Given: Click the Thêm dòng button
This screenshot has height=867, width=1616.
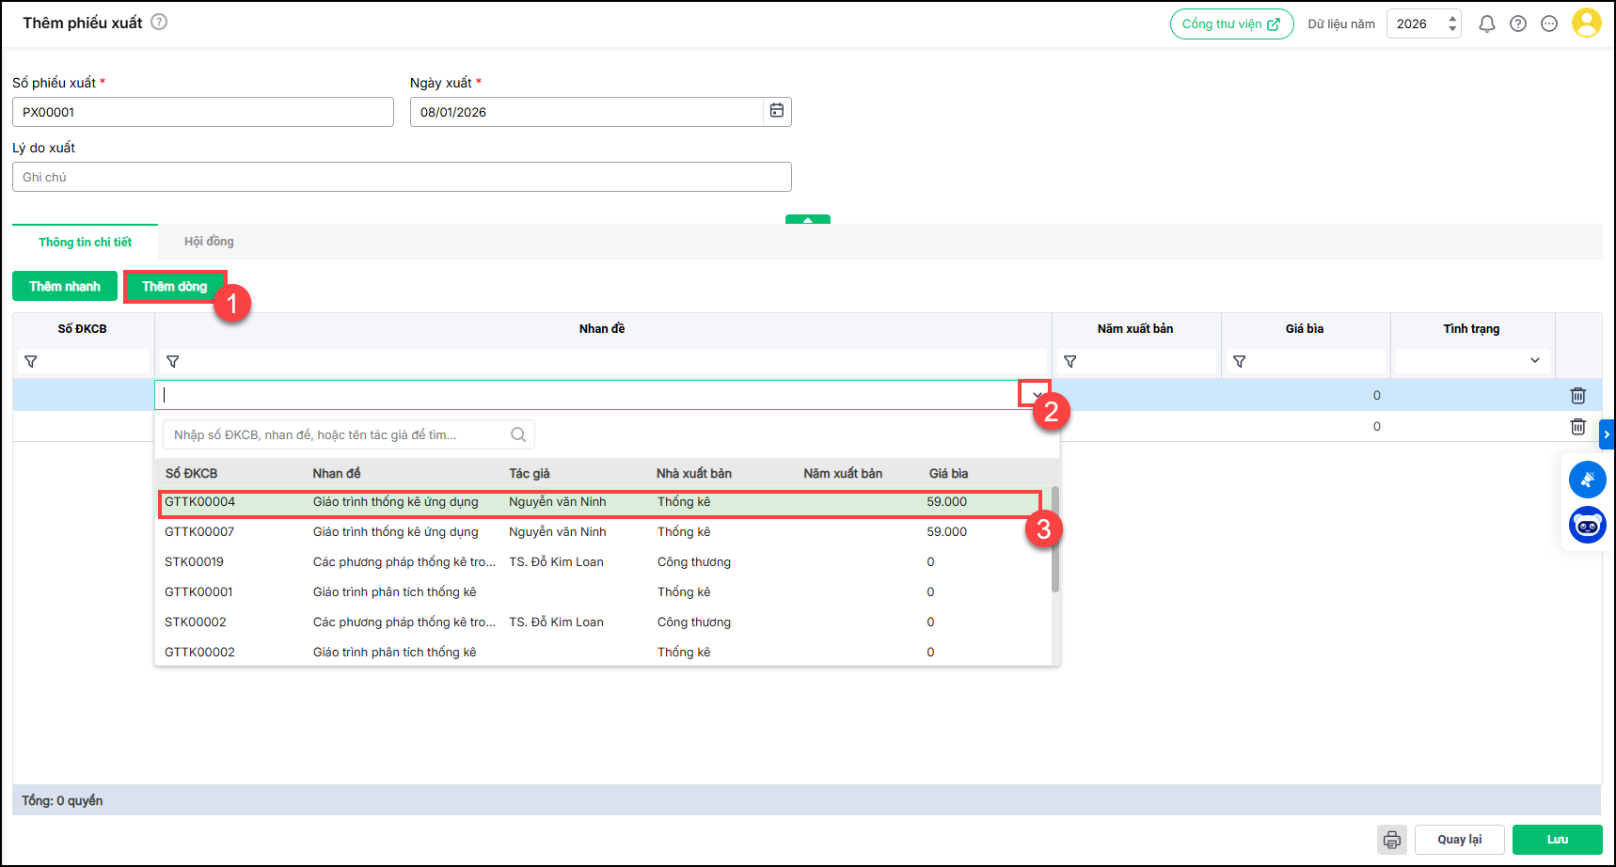Looking at the screenshot, I should 174,287.
